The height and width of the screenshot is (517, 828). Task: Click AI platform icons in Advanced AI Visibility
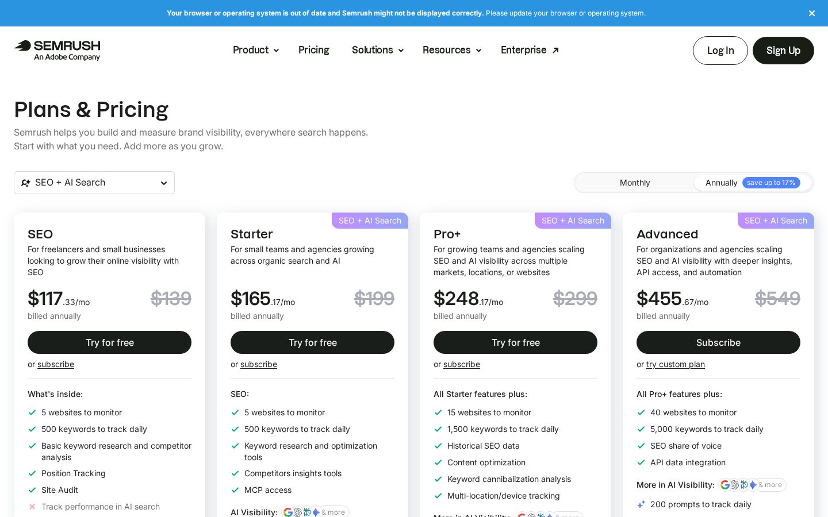tap(752, 485)
